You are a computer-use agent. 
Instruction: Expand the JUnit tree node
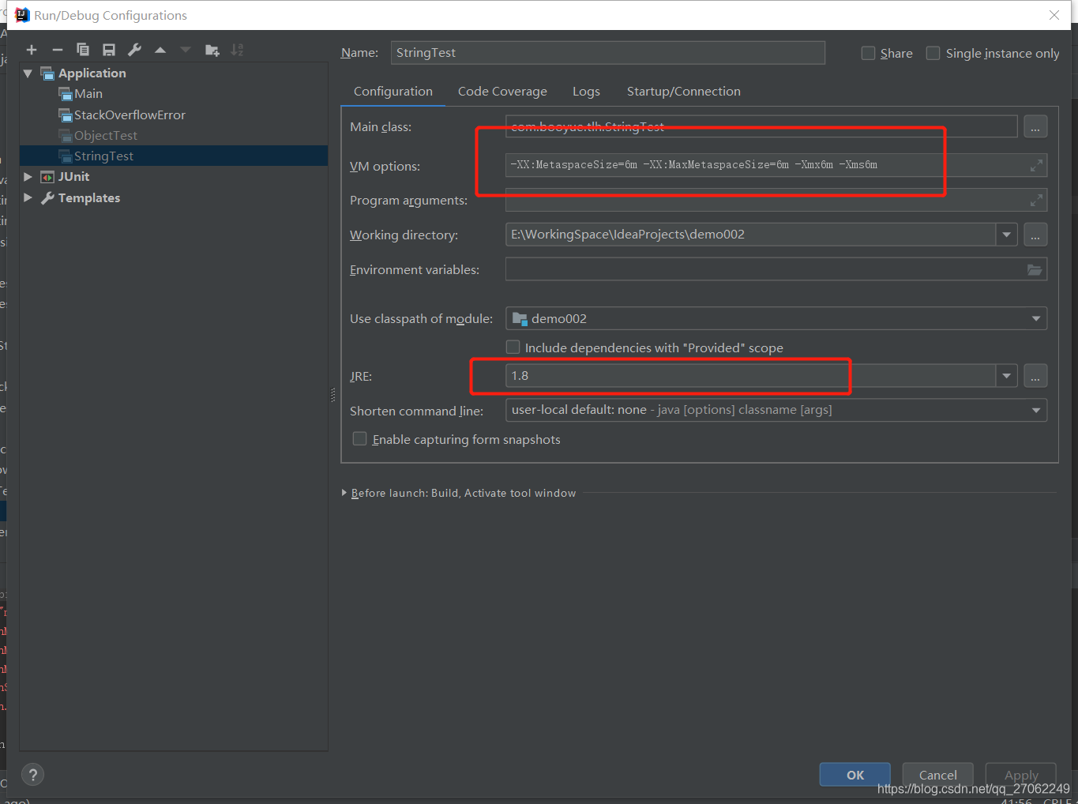(x=28, y=176)
